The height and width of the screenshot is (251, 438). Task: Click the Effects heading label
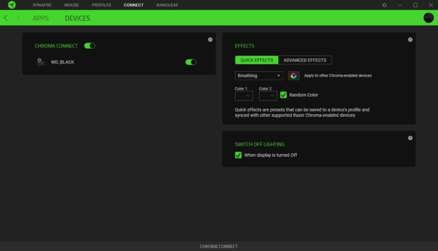click(244, 45)
